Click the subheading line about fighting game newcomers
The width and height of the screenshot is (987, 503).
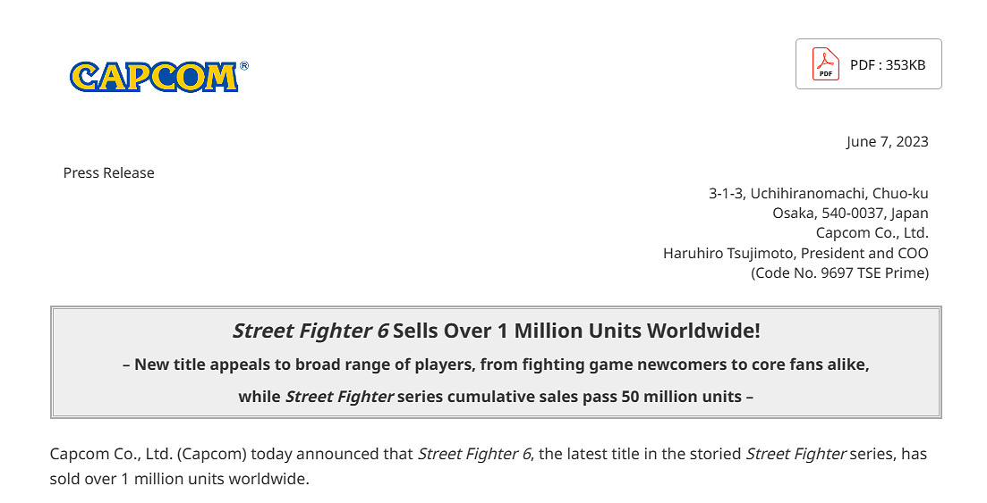coord(496,365)
